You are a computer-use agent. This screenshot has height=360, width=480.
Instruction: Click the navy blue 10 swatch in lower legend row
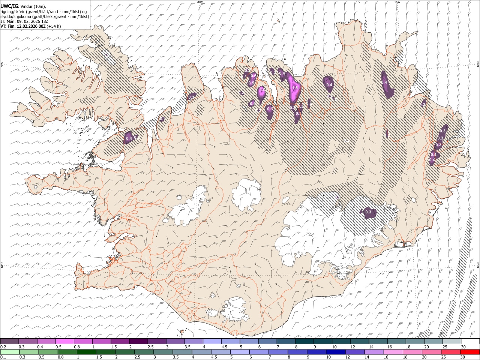point(335,352)
